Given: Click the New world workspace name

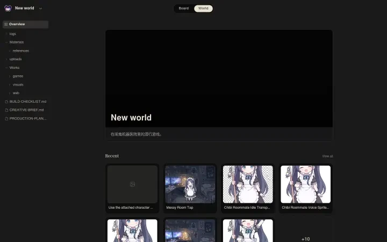Looking at the screenshot, I should click(x=24, y=8).
